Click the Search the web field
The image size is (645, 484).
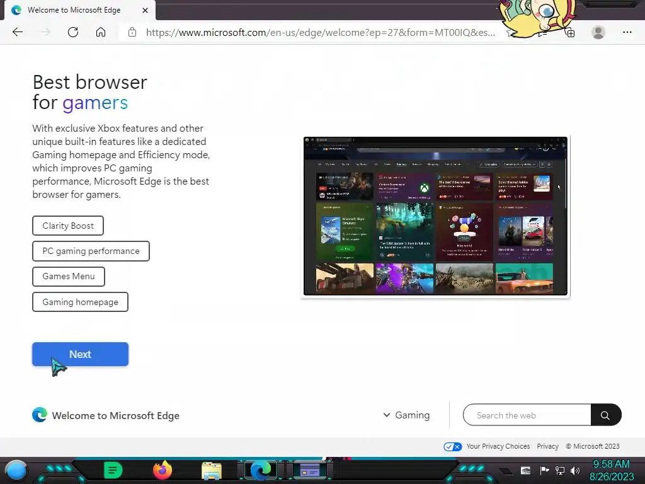(x=527, y=415)
